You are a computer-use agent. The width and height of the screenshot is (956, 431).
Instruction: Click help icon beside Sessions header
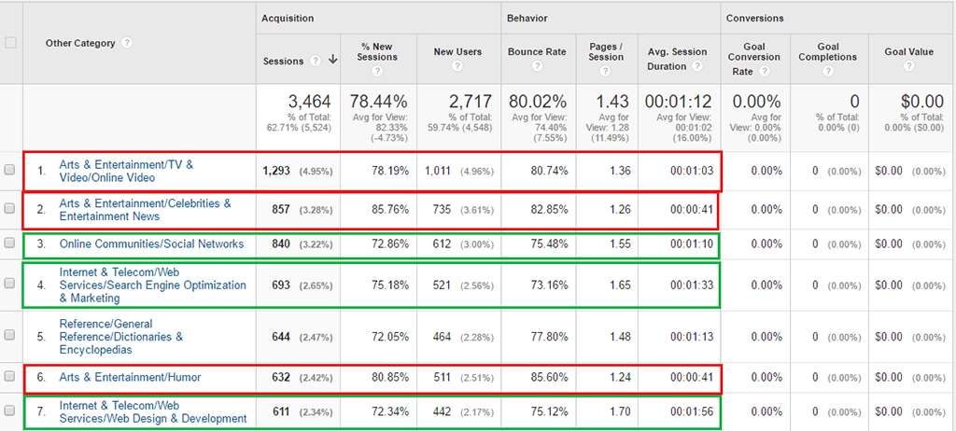(x=316, y=62)
